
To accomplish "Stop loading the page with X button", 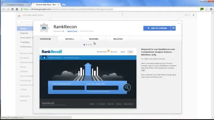I will tap(12, 9).
